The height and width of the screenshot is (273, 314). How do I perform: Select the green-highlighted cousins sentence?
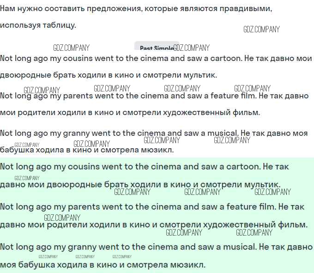145,167
